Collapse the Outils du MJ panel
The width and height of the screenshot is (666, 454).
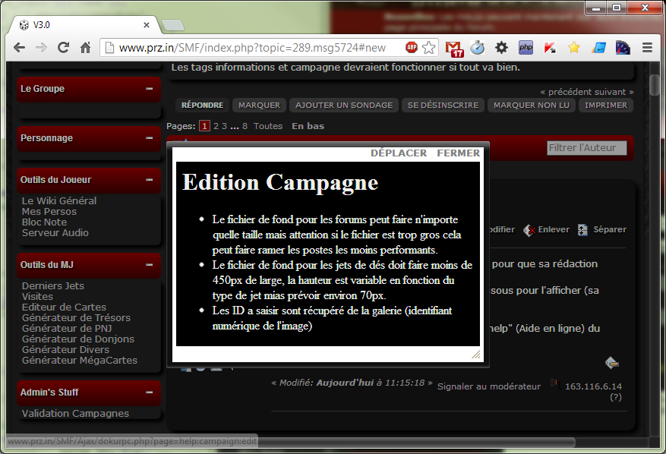click(x=149, y=265)
